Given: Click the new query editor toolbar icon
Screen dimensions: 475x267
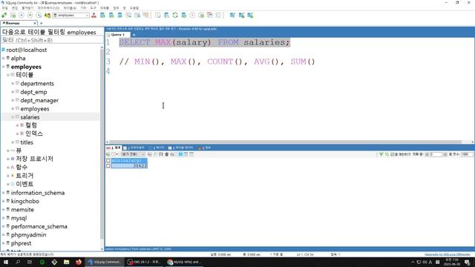Looking at the screenshot, I should (x=13, y=15).
